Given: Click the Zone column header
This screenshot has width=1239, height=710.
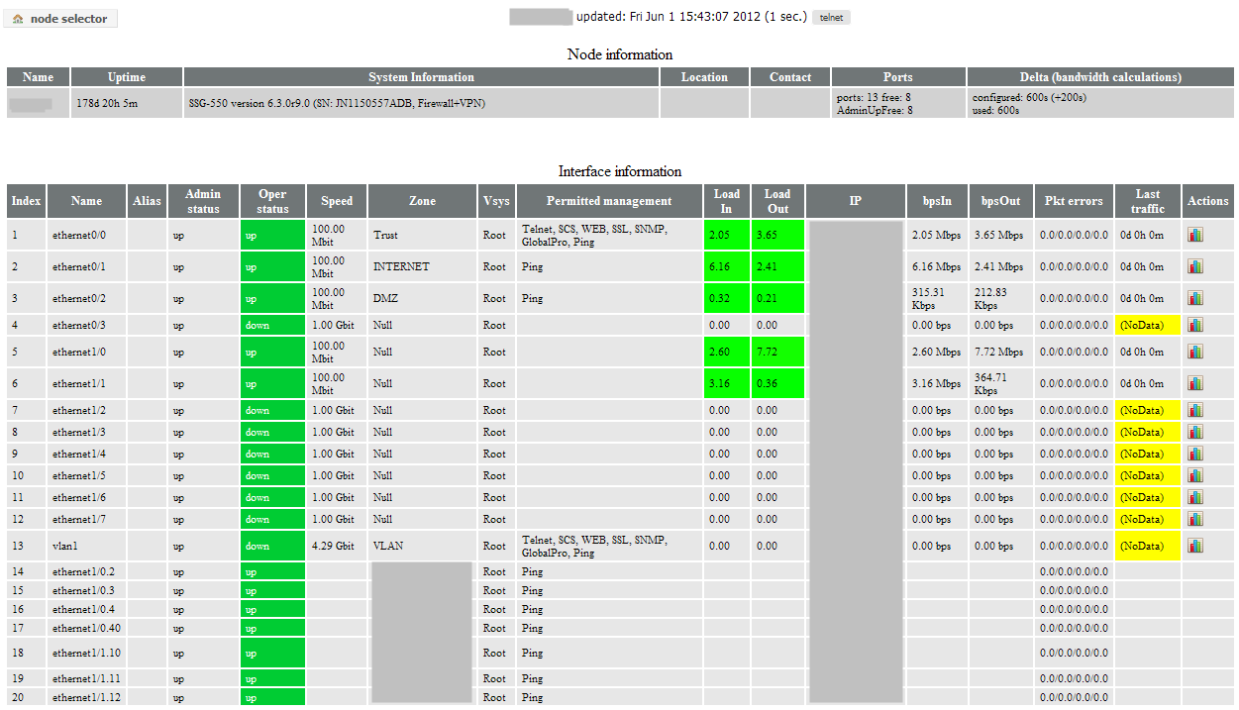Looking at the screenshot, I should tap(422, 201).
